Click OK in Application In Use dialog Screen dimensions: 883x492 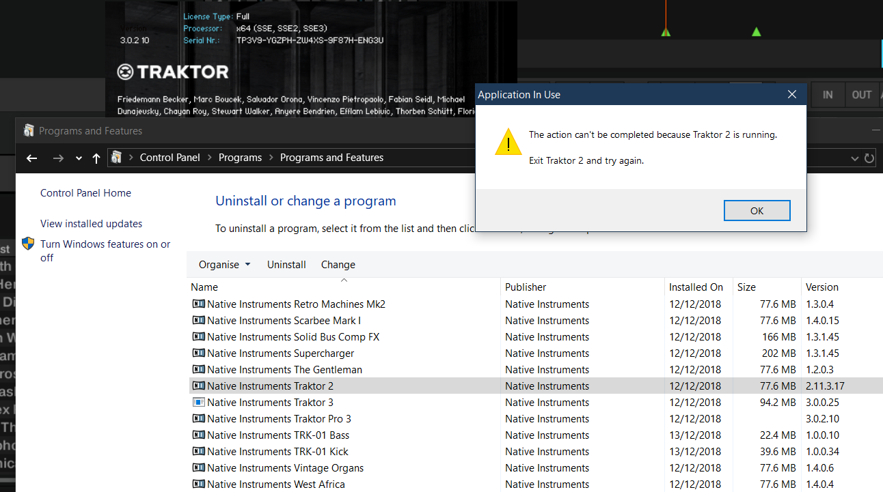(x=757, y=211)
